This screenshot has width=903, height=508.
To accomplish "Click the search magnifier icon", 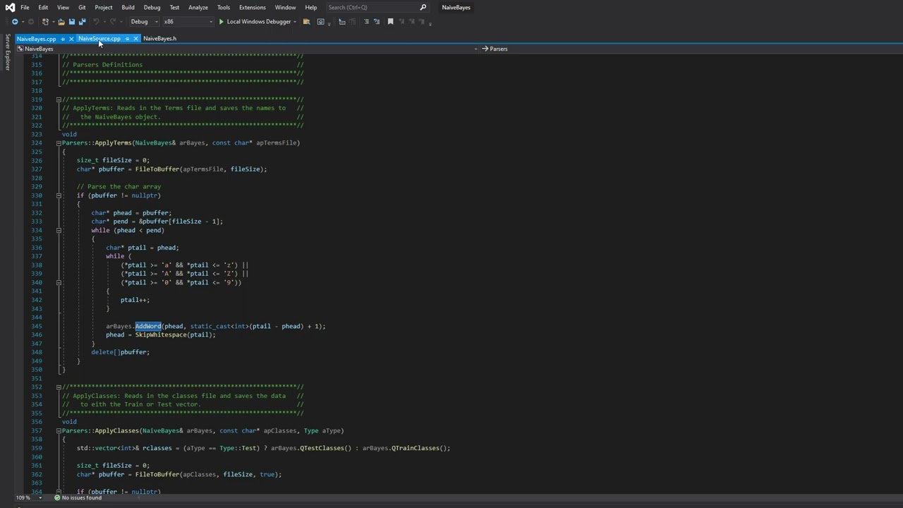I will pos(423,7).
